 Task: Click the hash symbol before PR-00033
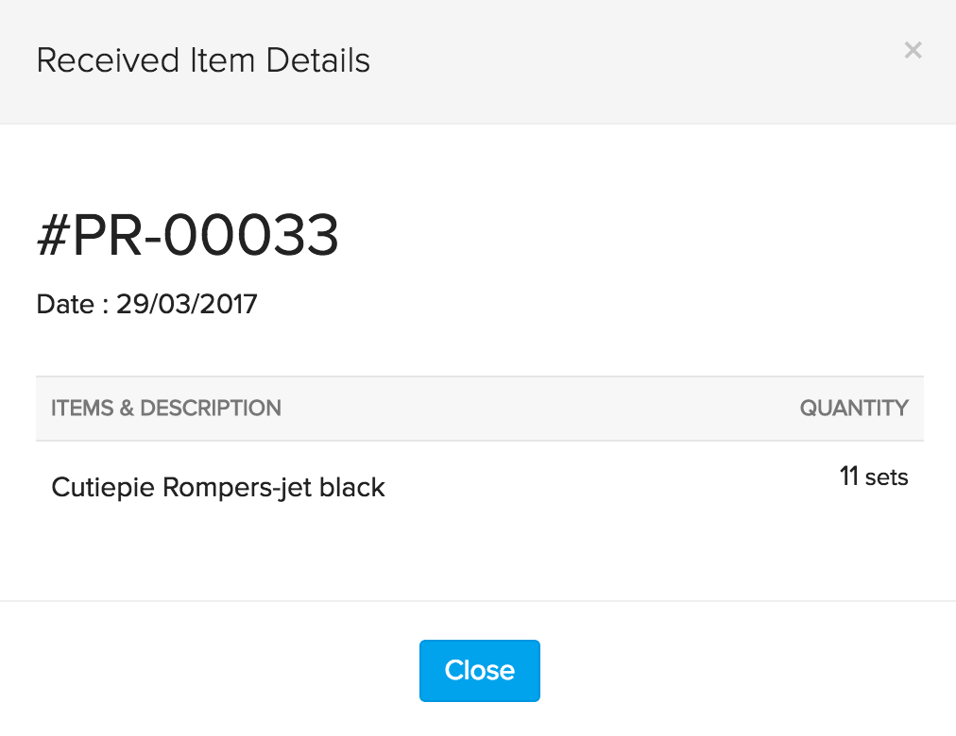point(53,236)
